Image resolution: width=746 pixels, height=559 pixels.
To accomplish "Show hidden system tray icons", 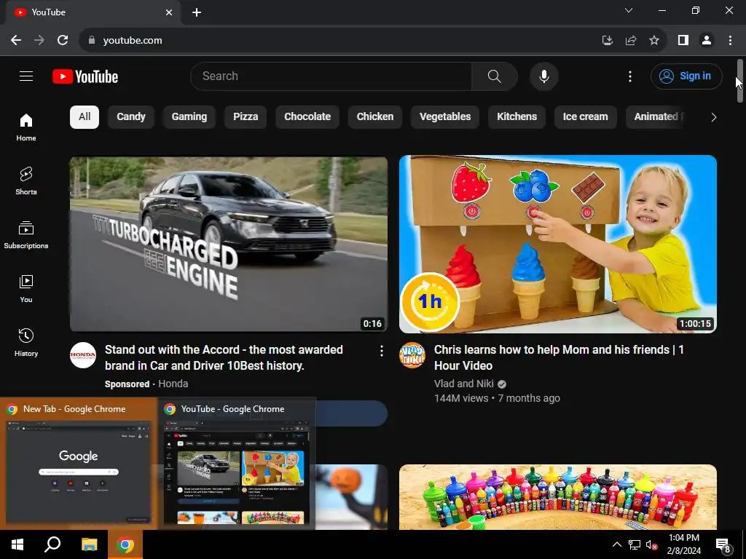I will 616,544.
